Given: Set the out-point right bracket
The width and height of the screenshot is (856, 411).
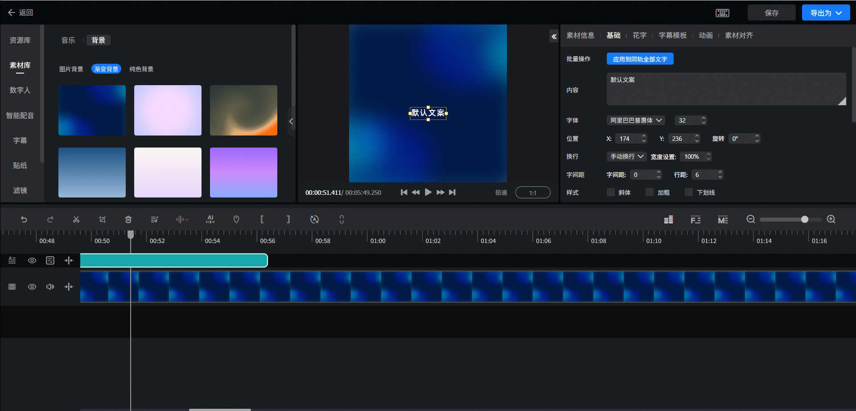Looking at the screenshot, I should click(288, 219).
